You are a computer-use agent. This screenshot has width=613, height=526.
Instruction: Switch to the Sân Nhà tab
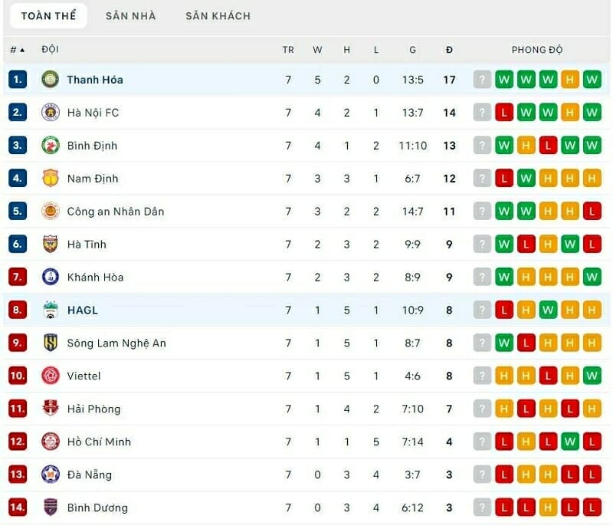pos(130,15)
